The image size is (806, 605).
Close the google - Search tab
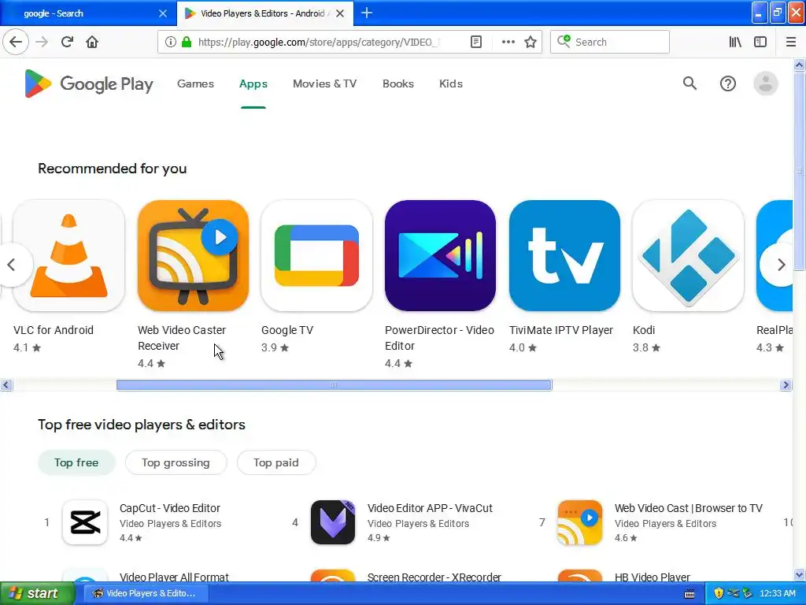162,13
